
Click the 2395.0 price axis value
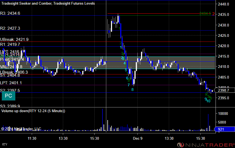(223, 98)
